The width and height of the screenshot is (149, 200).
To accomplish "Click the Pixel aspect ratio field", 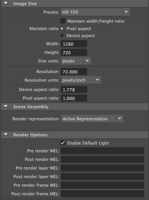I will coord(74,98).
